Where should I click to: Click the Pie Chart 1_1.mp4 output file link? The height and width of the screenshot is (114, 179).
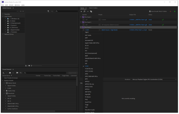click(x=138, y=30)
